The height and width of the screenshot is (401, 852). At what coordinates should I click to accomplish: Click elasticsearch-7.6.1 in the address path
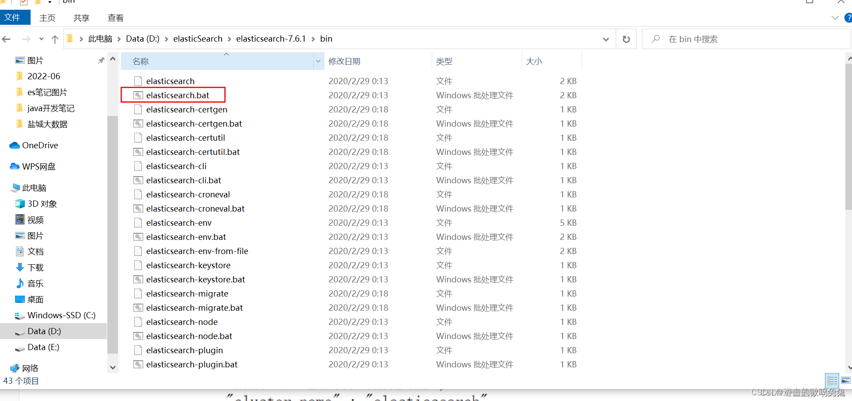tap(271, 39)
